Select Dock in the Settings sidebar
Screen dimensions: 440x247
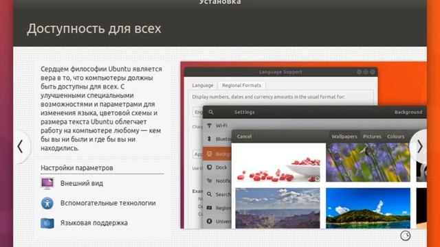pyautogui.click(x=217, y=167)
